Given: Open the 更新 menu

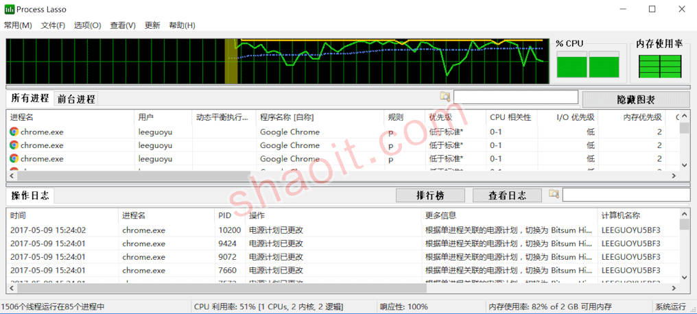Looking at the screenshot, I should pyautogui.click(x=152, y=25).
